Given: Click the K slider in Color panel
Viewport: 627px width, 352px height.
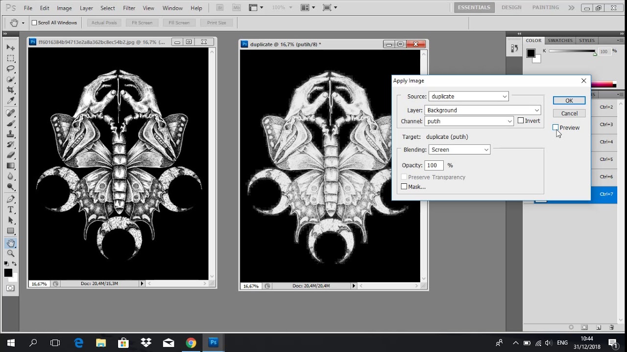Looking at the screenshot, I should 572,51.
